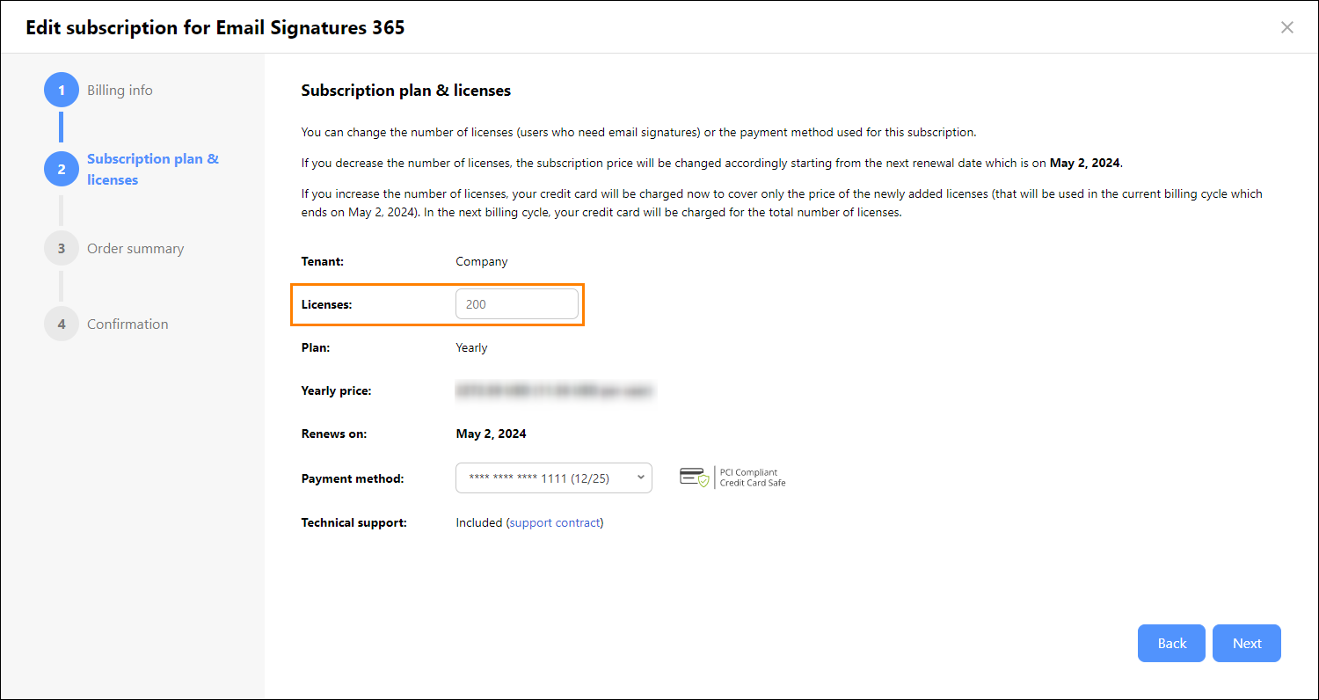Screen dimensions: 1319x700
Task: Click the 'Plan:' label
Action: pos(316,348)
